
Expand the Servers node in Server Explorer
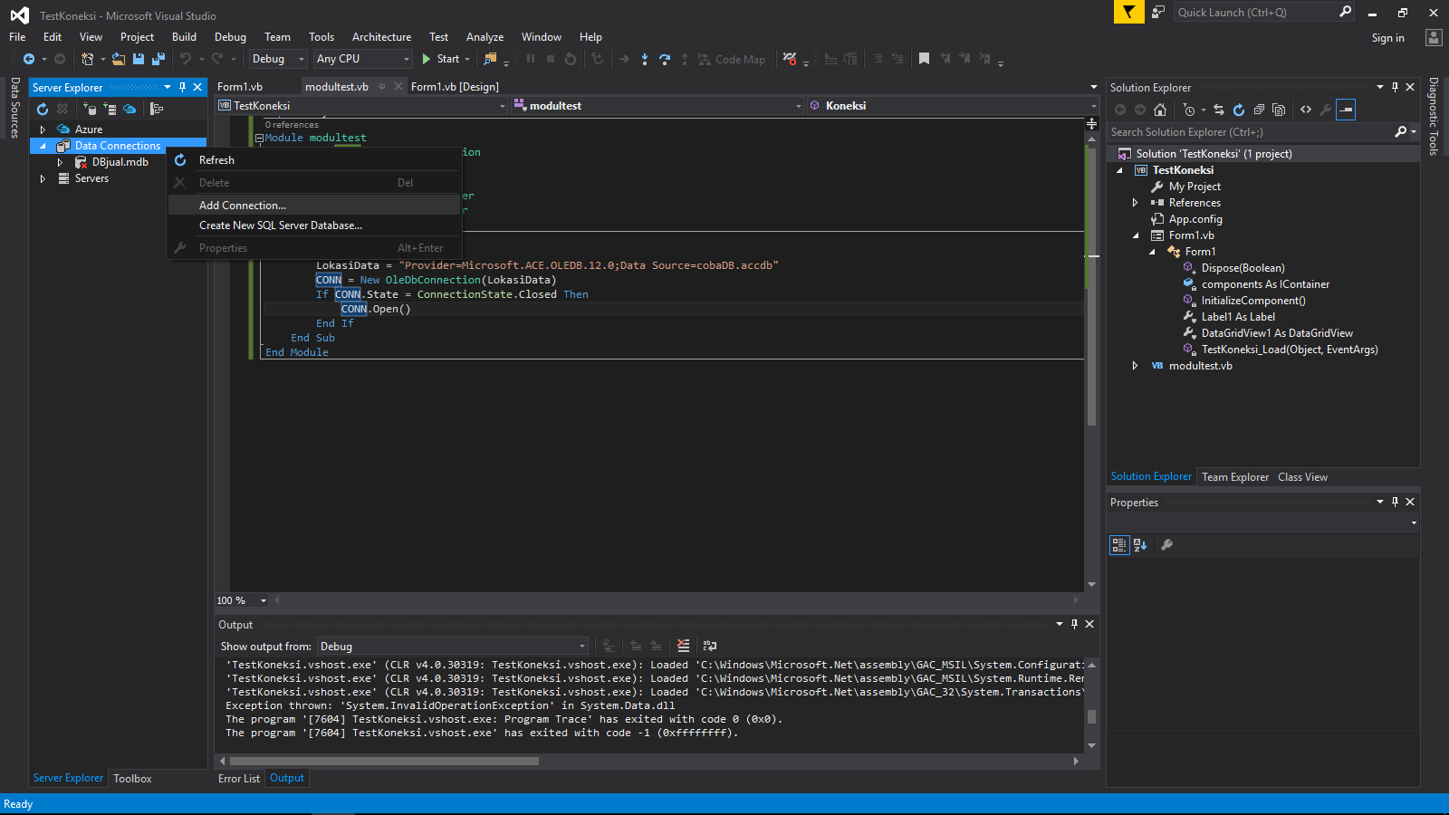(43, 179)
